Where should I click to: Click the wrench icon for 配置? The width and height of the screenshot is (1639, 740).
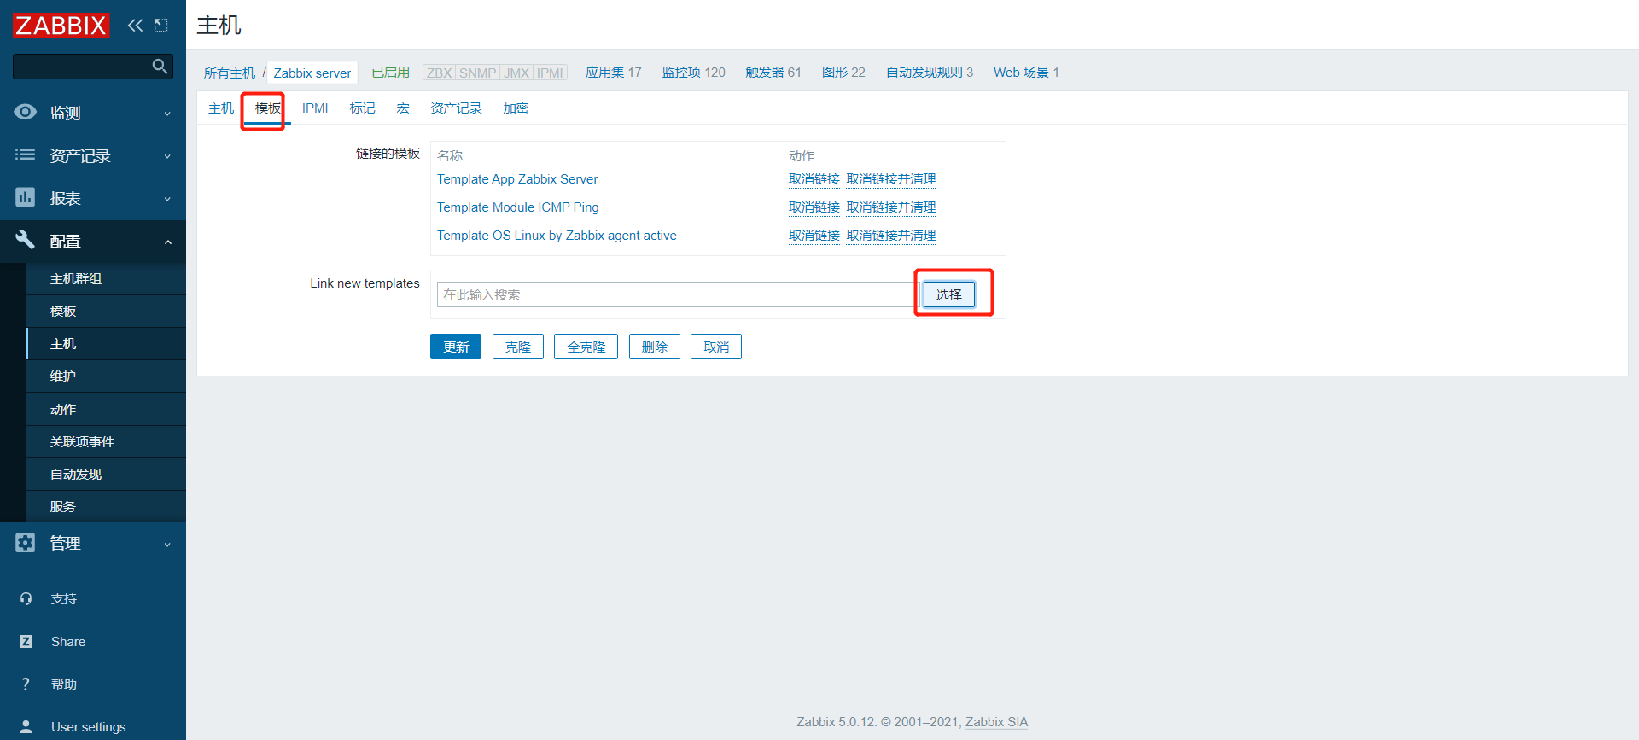tap(26, 240)
